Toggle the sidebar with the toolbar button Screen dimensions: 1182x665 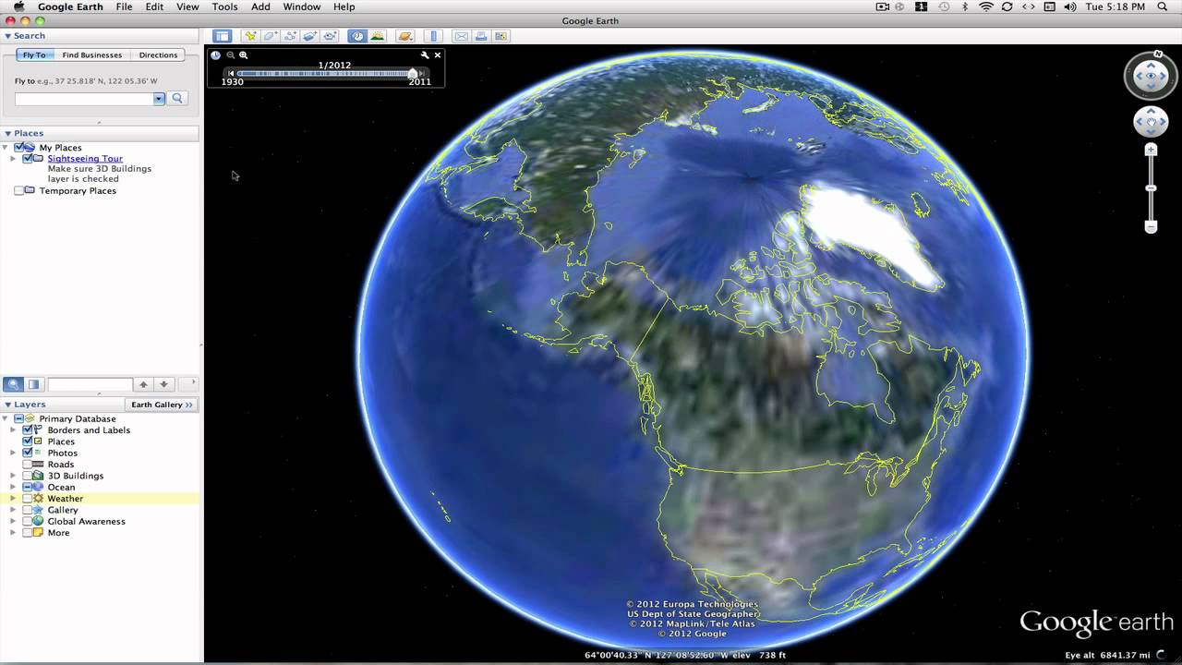(x=222, y=36)
